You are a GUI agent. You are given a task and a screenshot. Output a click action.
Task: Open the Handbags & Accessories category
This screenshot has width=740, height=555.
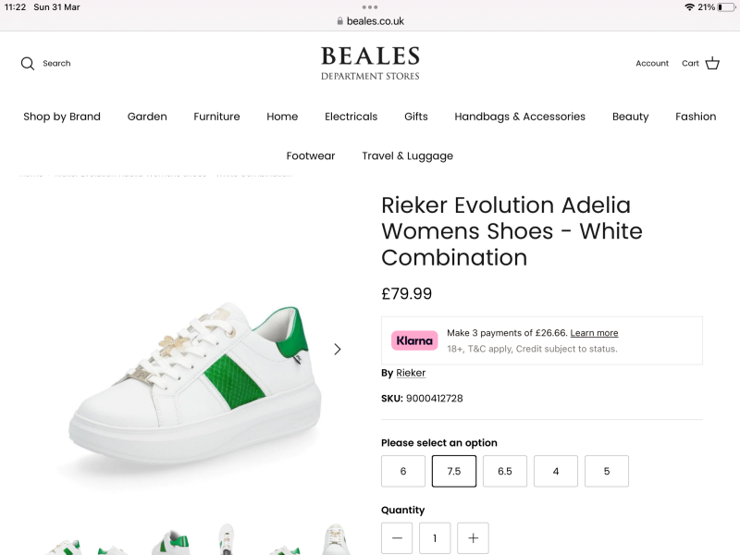coord(520,117)
